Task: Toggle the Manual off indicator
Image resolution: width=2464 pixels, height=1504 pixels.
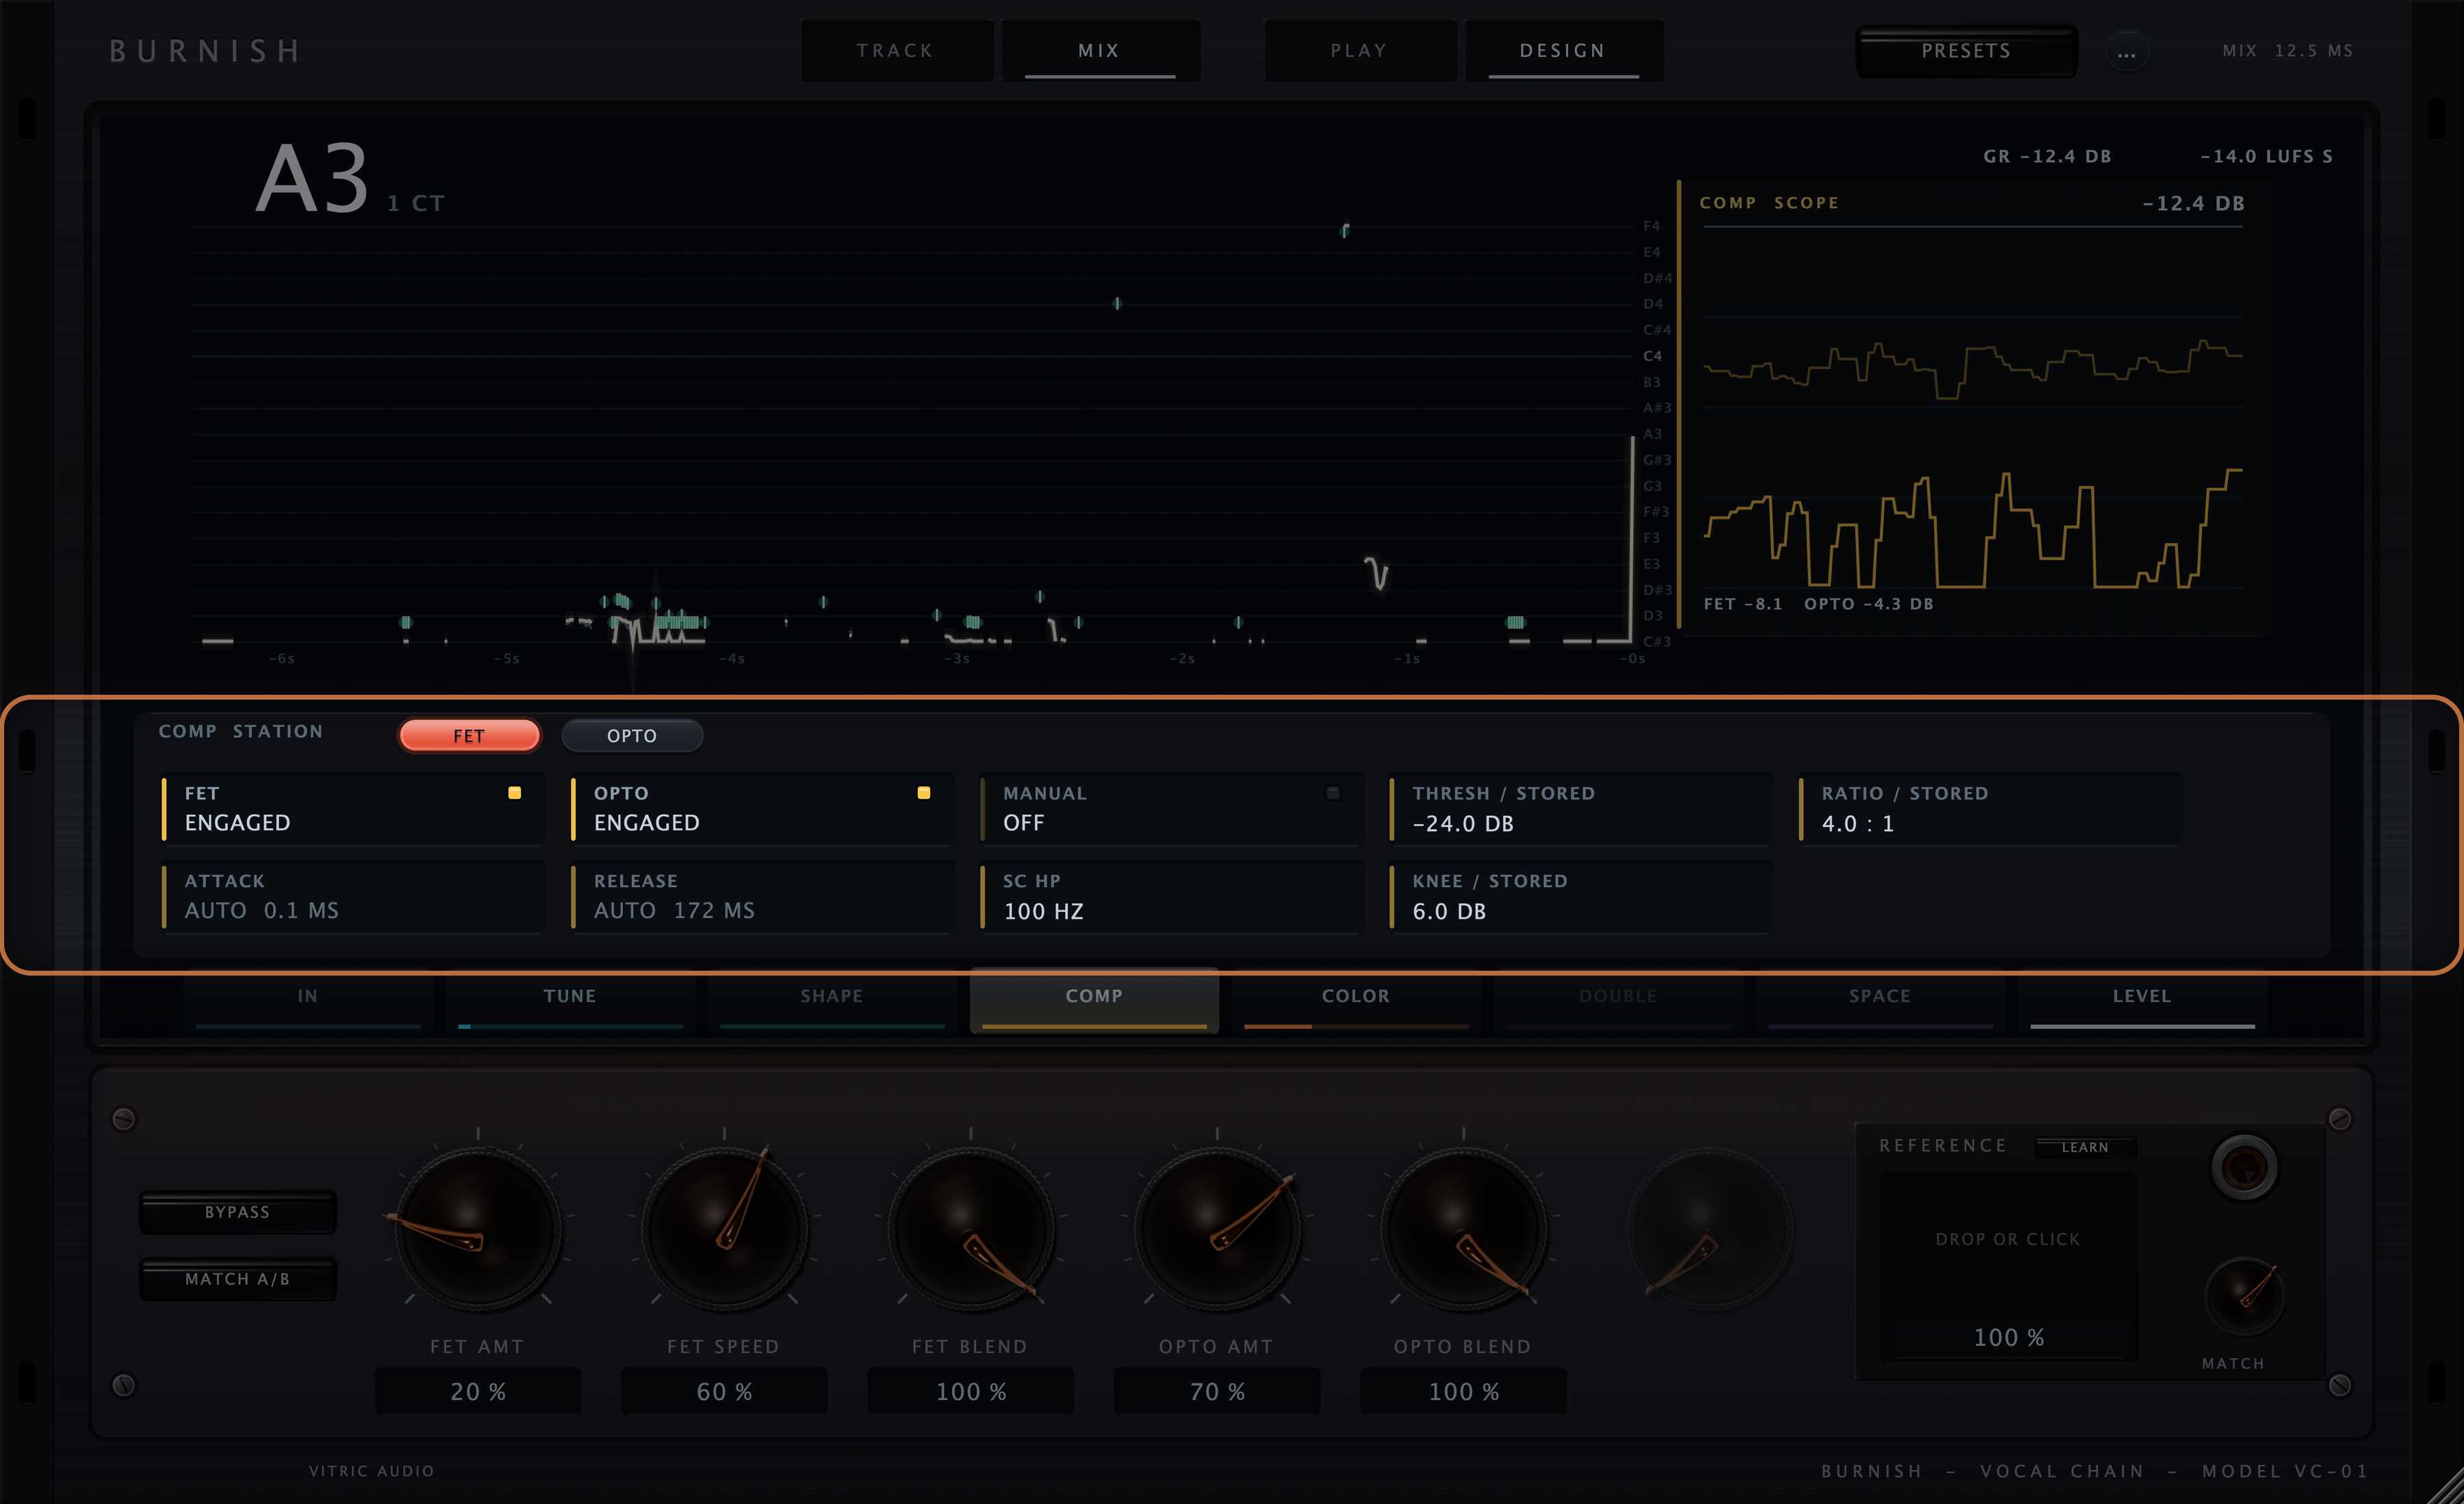Action: tap(1332, 793)
